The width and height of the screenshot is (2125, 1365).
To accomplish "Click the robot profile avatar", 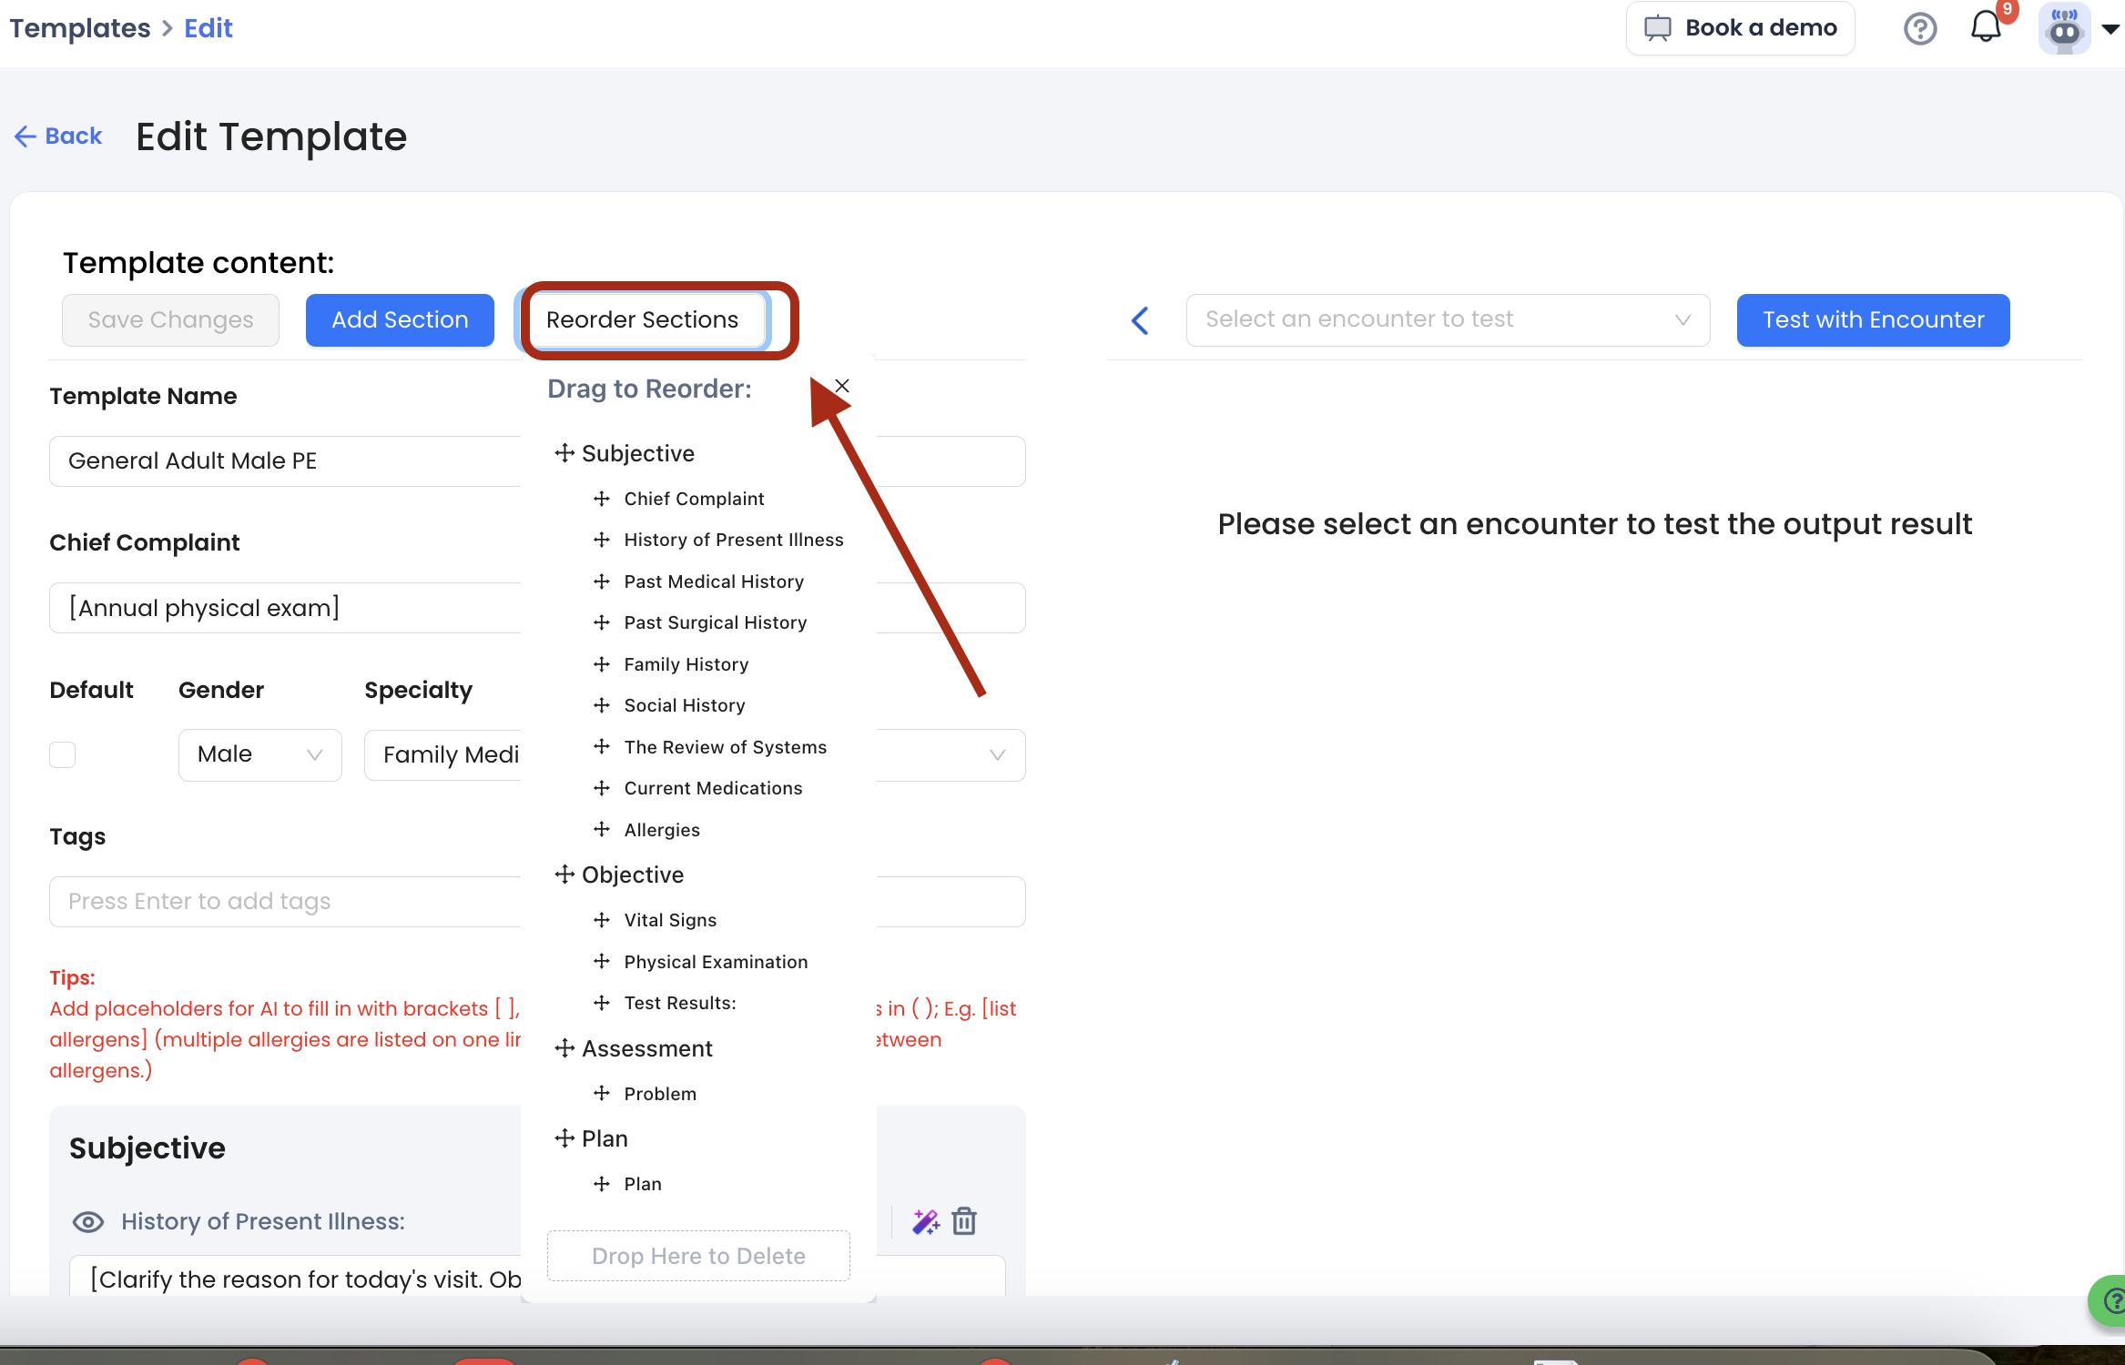I will pyautogui.click(x=2064, y=29).
